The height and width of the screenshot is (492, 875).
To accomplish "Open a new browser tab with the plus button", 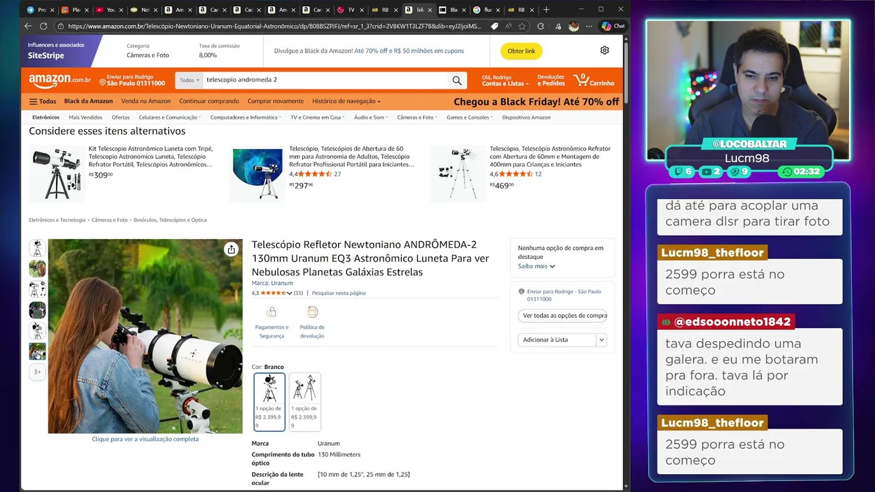I will pyautogui.click(x=546, y=10).
